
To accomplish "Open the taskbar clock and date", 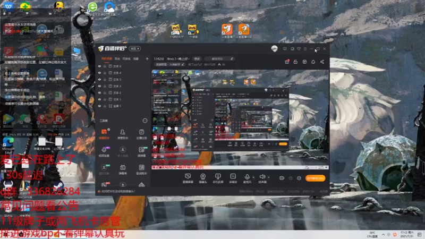I will tap(408, 234).
